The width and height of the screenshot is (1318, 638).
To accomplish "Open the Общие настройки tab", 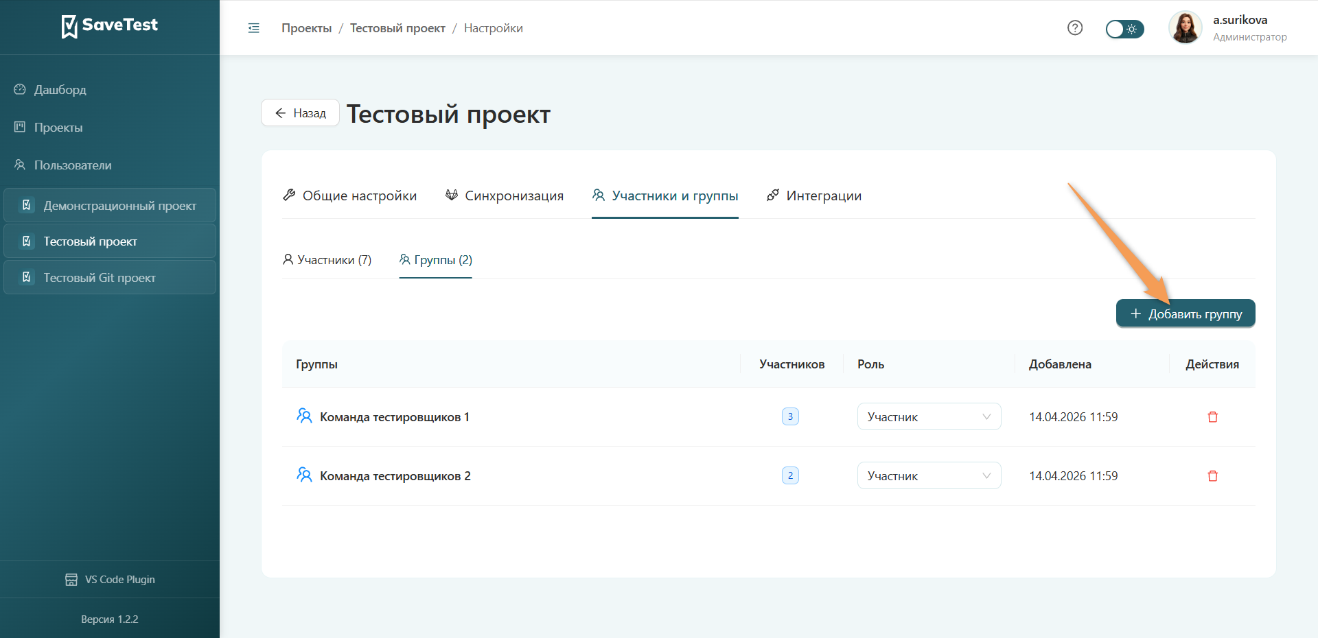I will pyautogui.click(x=349, y=196).
